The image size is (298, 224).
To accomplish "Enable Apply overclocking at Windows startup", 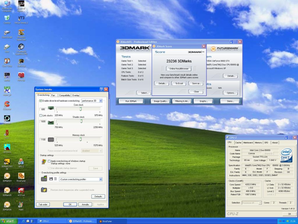I will click(49, 161).
